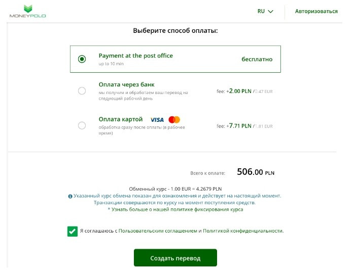The height and width of the screenshot is (273, 355).
Task: Open the Пользовательским соглашением link
Action: (158, 231)
